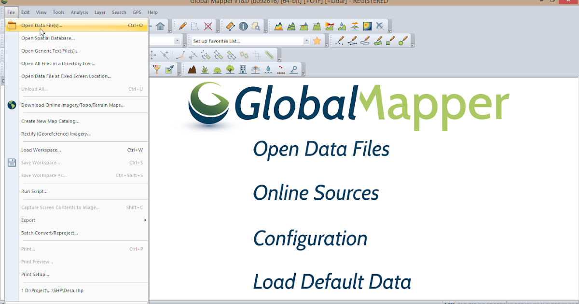Viewport: 579px width, 304px height.
Task: Click the water drop classification icon
Action: click(x=268, y=69)
